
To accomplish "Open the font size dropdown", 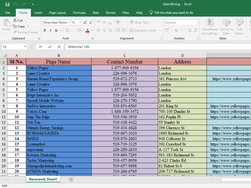I will coord(80,23).
